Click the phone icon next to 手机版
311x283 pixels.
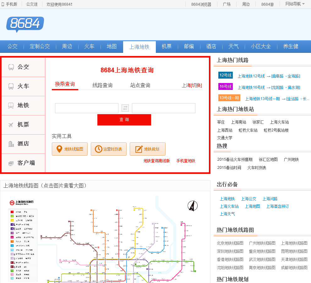pyautogui.click(x=3, y=4)
